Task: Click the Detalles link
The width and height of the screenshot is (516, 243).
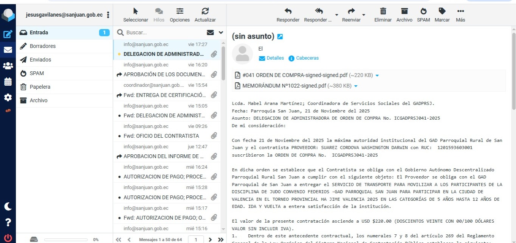Action: (275, 58)
